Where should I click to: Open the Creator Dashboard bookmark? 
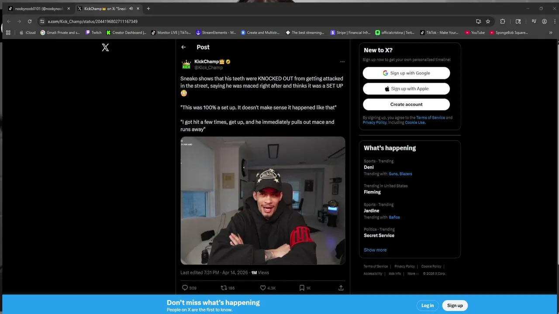[x=127, y=33]
